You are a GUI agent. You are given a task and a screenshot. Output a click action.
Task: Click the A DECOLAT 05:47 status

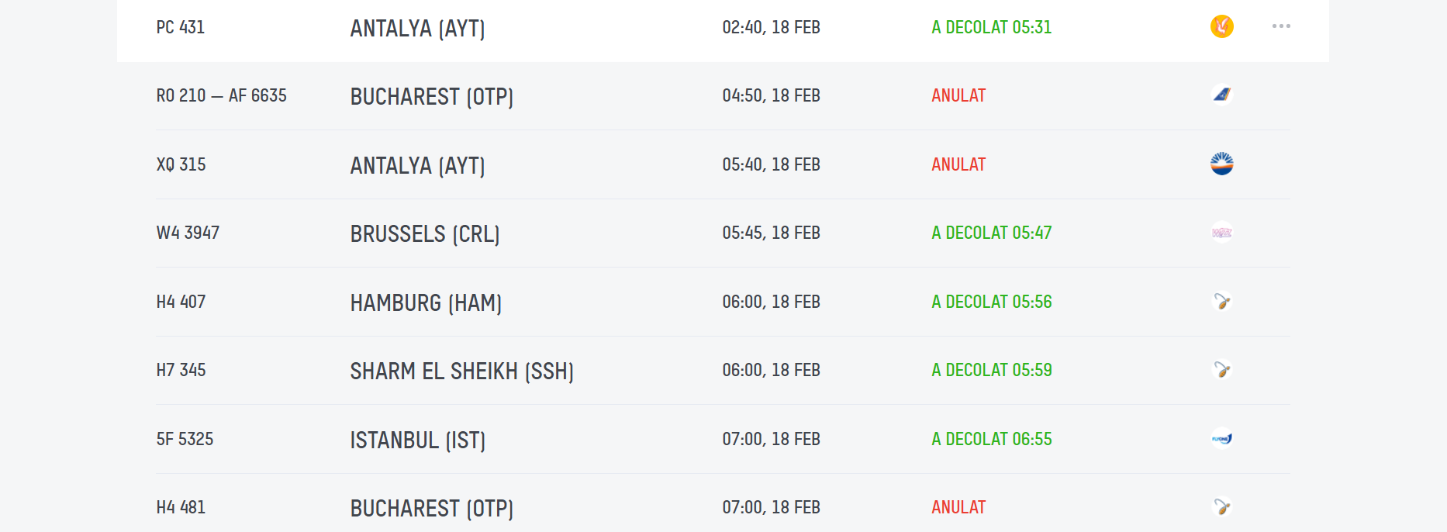tap(991, 233)
